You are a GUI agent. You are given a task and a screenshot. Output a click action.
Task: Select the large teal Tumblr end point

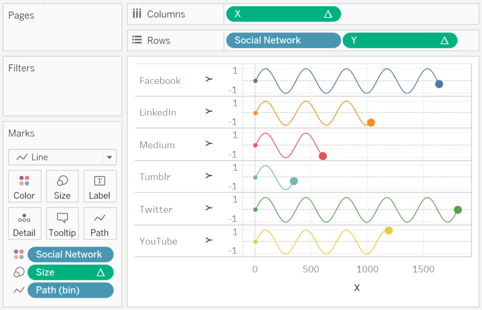(x=294, y=181)
